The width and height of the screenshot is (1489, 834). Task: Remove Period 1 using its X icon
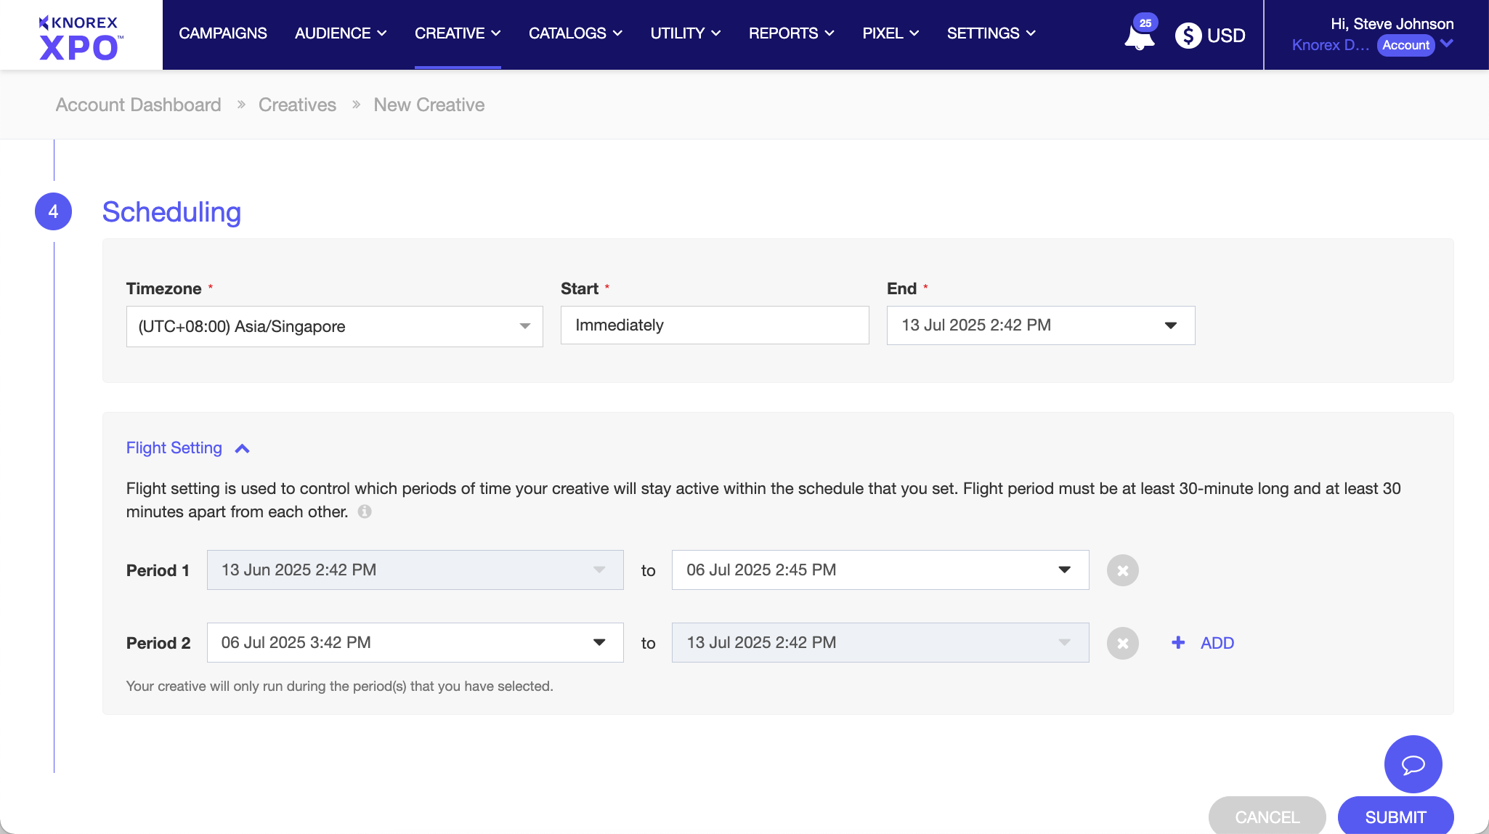coord(1122,570)
